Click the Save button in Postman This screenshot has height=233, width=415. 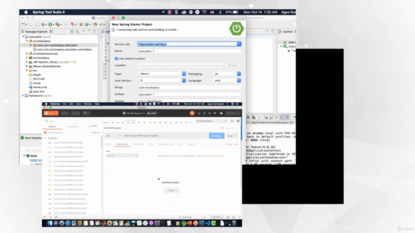coord(230,136)
